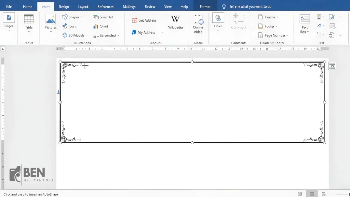The height and width of the screenshot is (197, 350).
Task: Add a Drop Cap to the text
Action: pyautogui.click(x=319, y=34)
